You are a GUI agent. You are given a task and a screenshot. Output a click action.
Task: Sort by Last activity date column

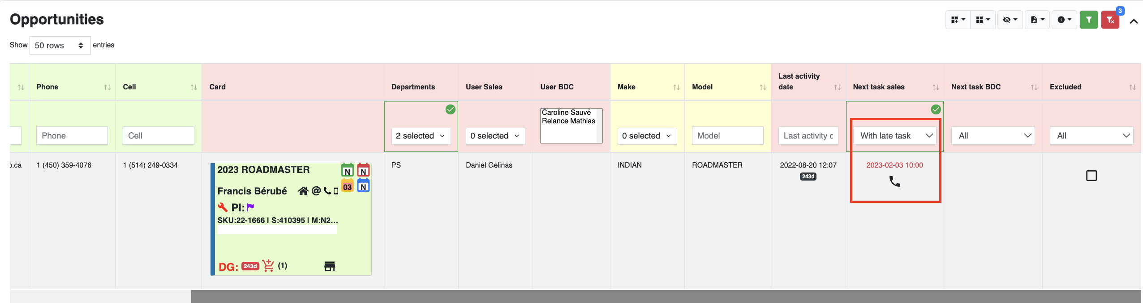point(837,88)
